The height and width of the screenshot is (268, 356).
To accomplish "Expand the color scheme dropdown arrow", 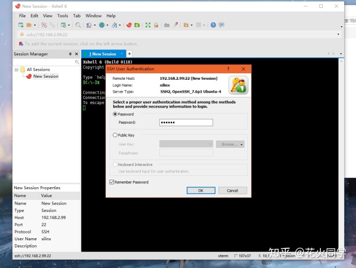I will (94, 25).
